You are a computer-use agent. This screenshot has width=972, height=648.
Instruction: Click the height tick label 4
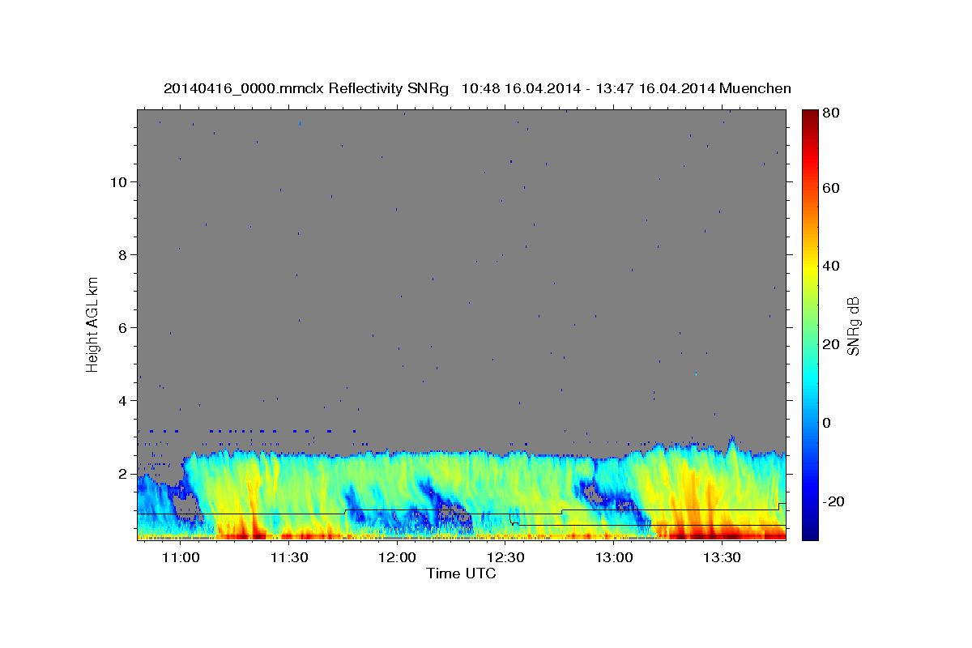coord(123,401)
